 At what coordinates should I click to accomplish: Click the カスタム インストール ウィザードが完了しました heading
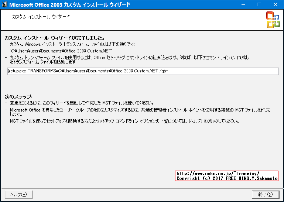[x=55, y=38]
